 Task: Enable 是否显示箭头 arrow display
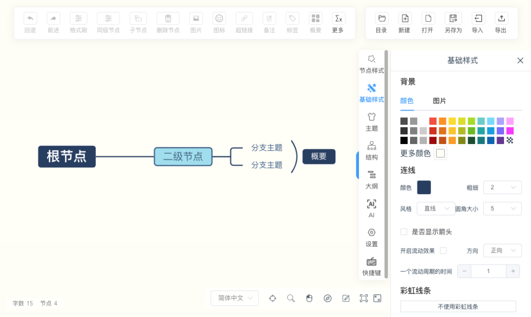coord(404,231)
